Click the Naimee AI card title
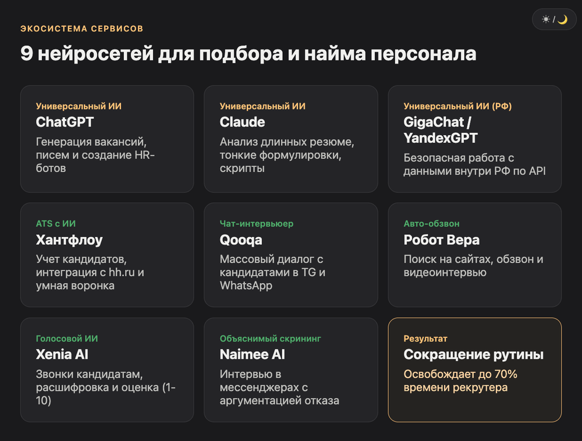Screen dimensions: 582x441 (x=253, y=354)
